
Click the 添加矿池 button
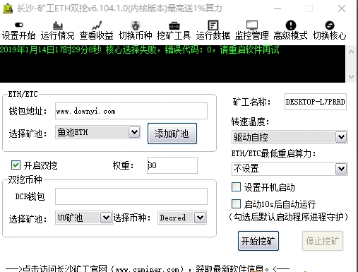(x=172, y=134)
